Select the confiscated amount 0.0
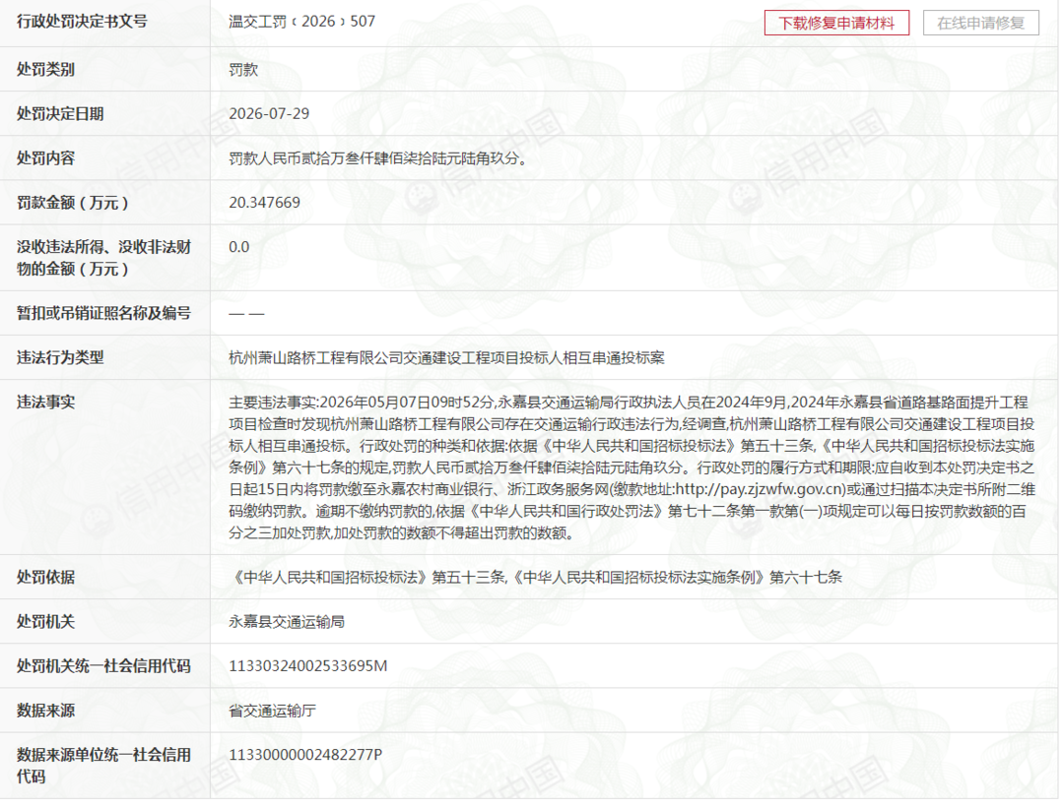The width and height of the screenshot is (1064, 808). [238, 247]
